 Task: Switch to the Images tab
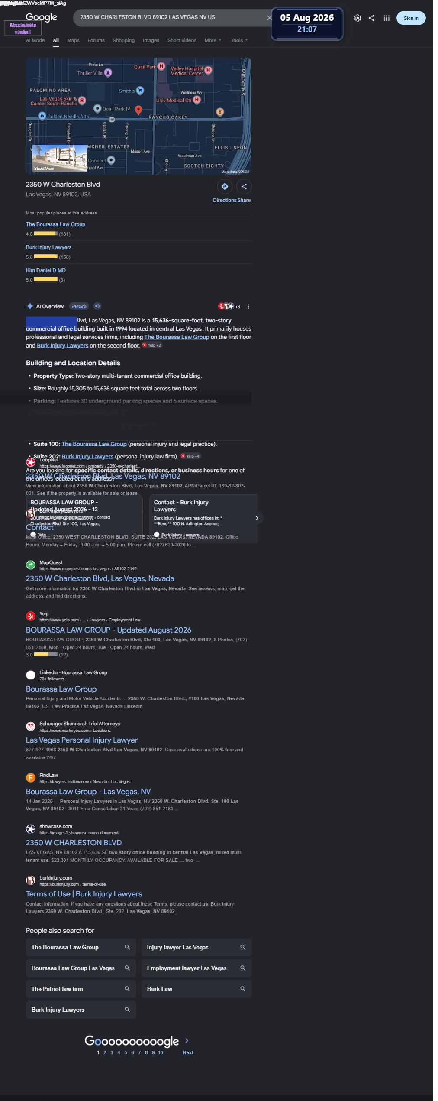(x=151, y=40)
